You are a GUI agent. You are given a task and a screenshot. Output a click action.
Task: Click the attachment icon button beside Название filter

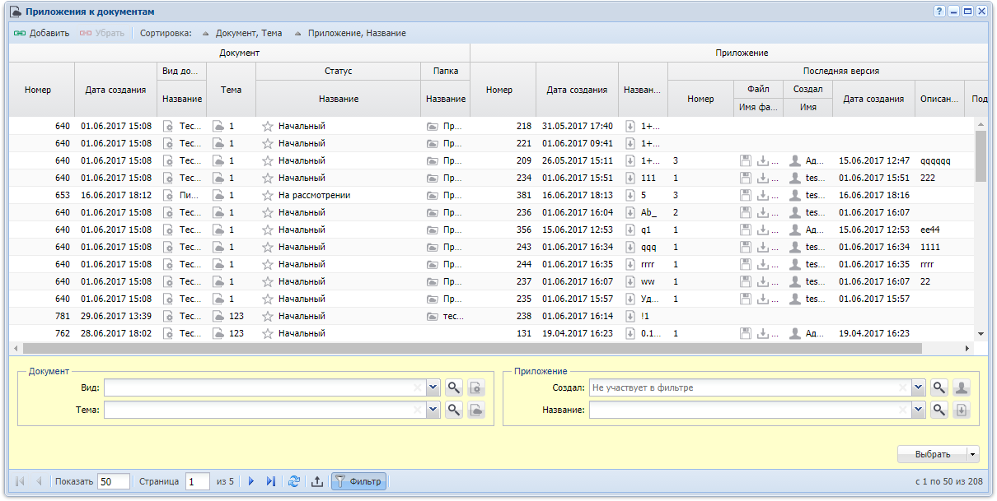click(x=962, y=409)
